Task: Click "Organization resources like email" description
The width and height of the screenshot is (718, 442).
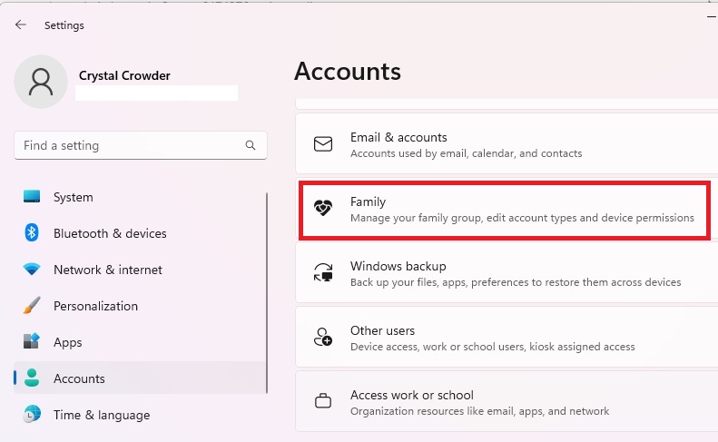Action: (x=479, y=411)
